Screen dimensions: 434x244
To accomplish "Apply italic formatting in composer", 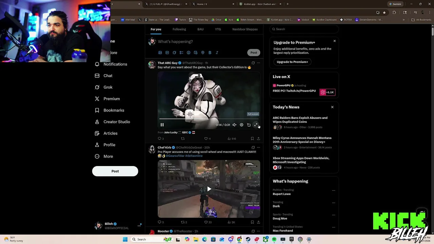I will (x=217, y=53).
